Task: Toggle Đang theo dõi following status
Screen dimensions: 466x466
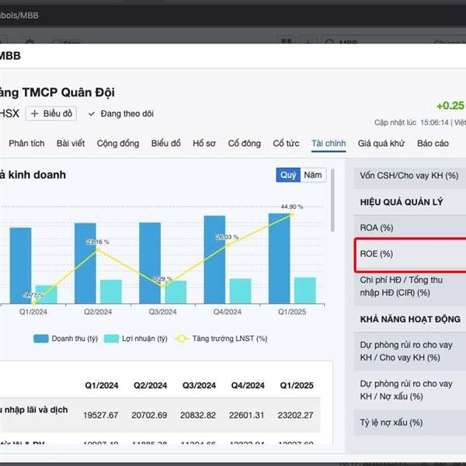Action: [121, 113]
